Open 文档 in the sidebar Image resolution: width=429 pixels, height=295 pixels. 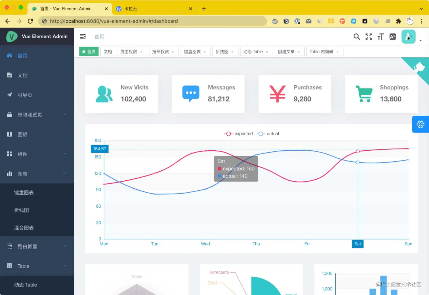click(37, 75)
